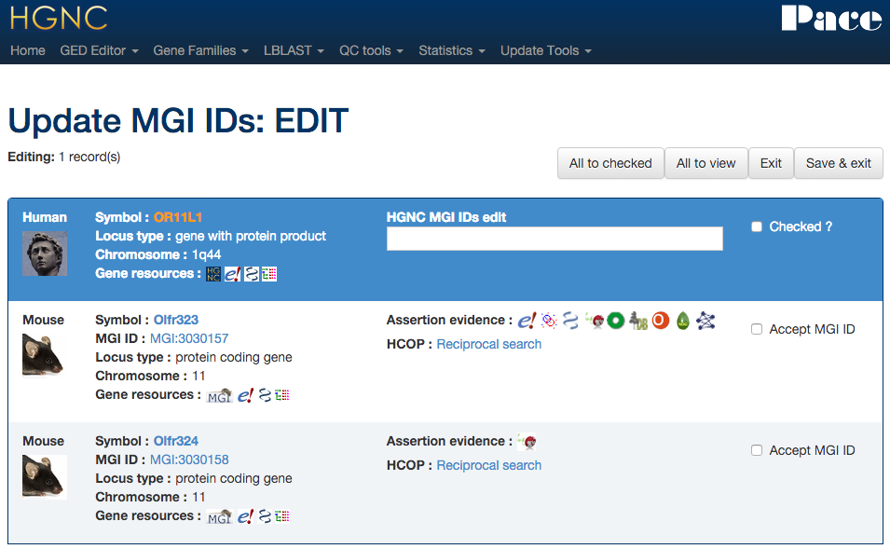Click Ensembl evidence icon for Olfr323
Image resolution: width=890 pixels, height=549 pixels.
click(527, 321)
